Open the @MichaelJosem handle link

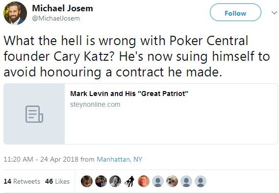(x=56, y=18)
